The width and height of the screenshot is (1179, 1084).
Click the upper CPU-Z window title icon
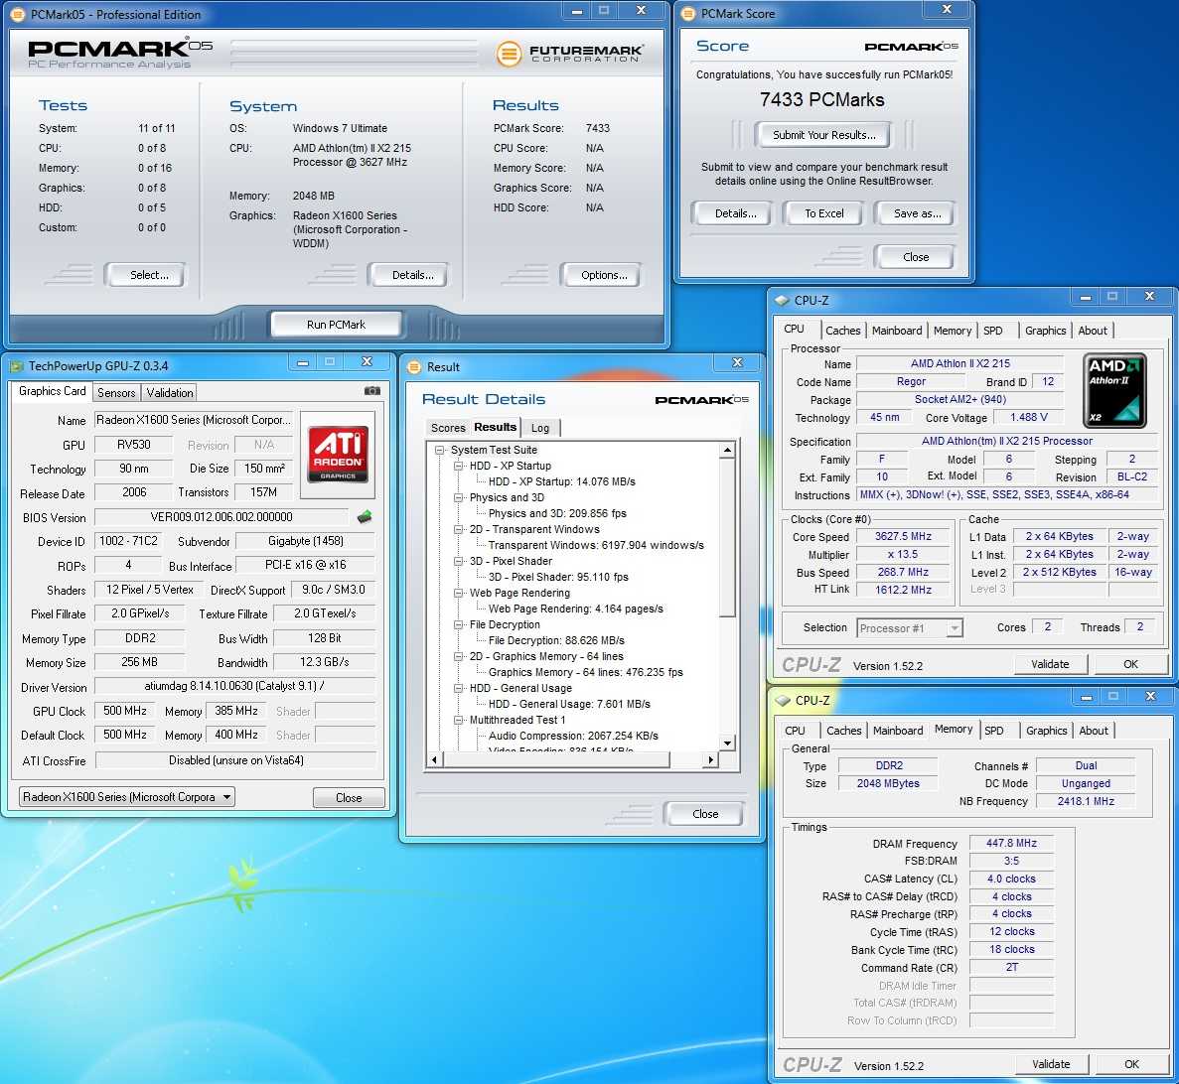click(x=782, y=301)
